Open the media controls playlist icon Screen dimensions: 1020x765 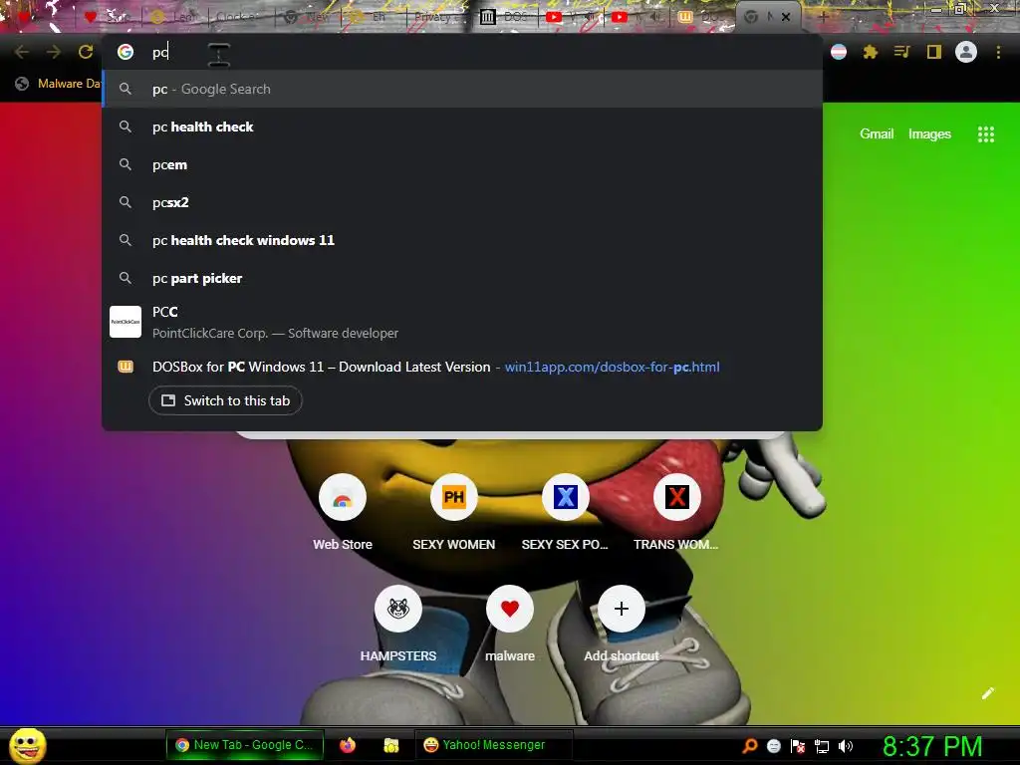(x=901, y=52)
